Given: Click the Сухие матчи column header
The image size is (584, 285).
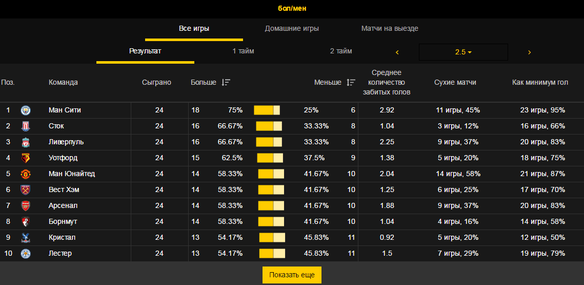Looking at the screenshot, I should point(455,83).
